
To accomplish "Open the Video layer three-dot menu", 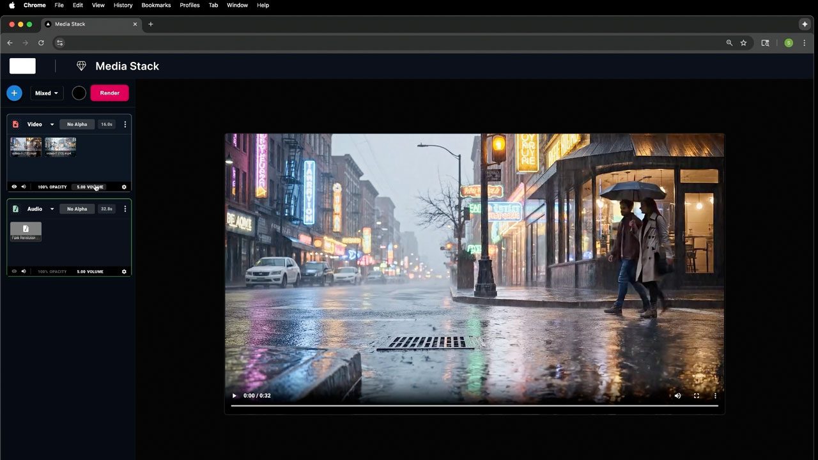I will (125, 125).
